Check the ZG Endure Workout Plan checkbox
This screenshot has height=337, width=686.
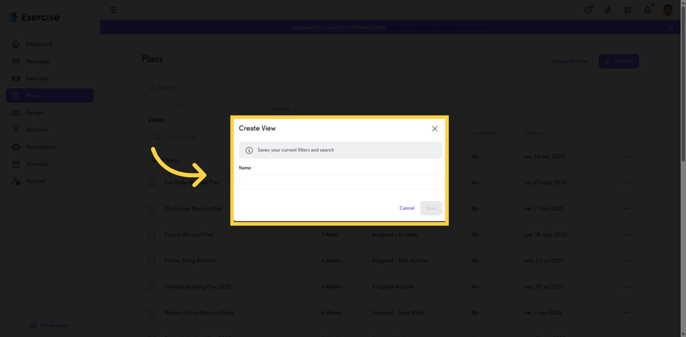[x=152, y=209]
